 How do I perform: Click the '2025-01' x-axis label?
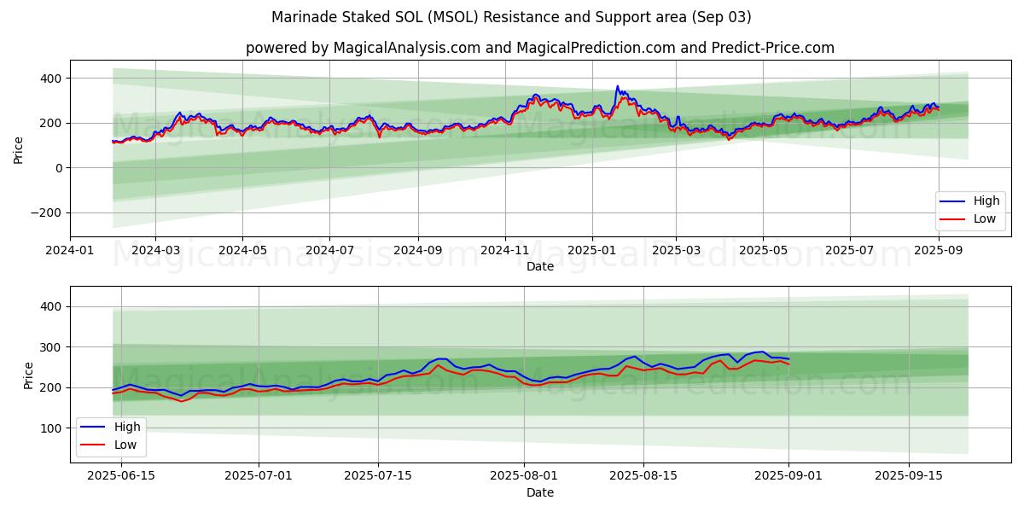(x=592, y=251)
